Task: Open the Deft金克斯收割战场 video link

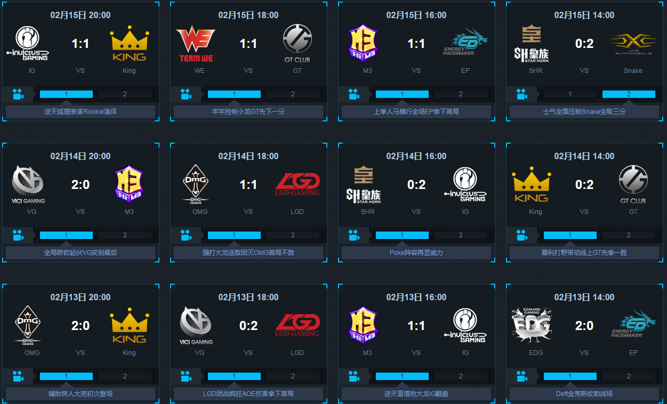Action: point(584,394)
